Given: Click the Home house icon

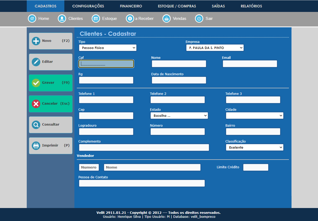Looking at the screenshot, I should (x=32, y=19).
